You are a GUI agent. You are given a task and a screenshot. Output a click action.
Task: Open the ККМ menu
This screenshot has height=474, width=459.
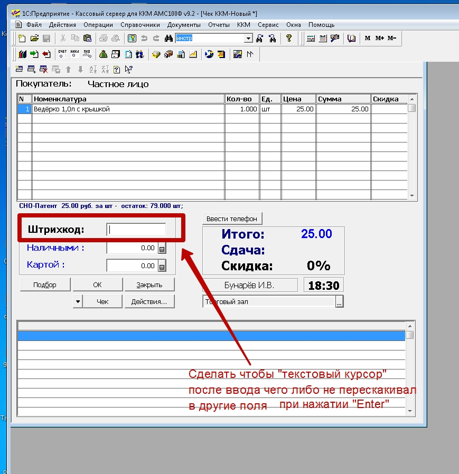[243, 25]
